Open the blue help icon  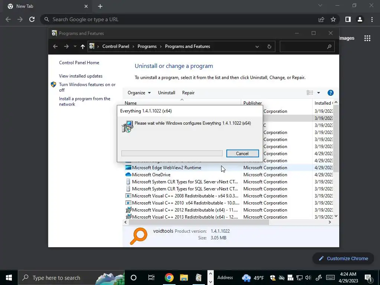pos(330,92)
